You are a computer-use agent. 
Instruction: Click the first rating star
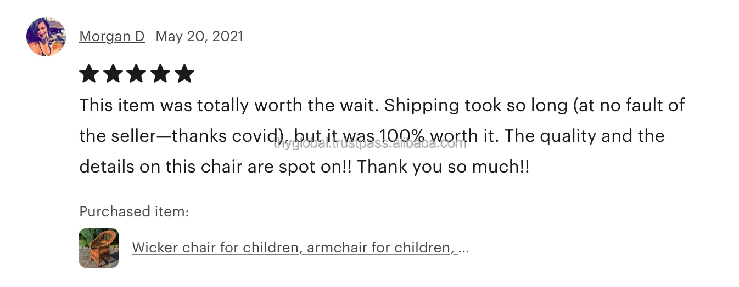[x=89, y=73]
